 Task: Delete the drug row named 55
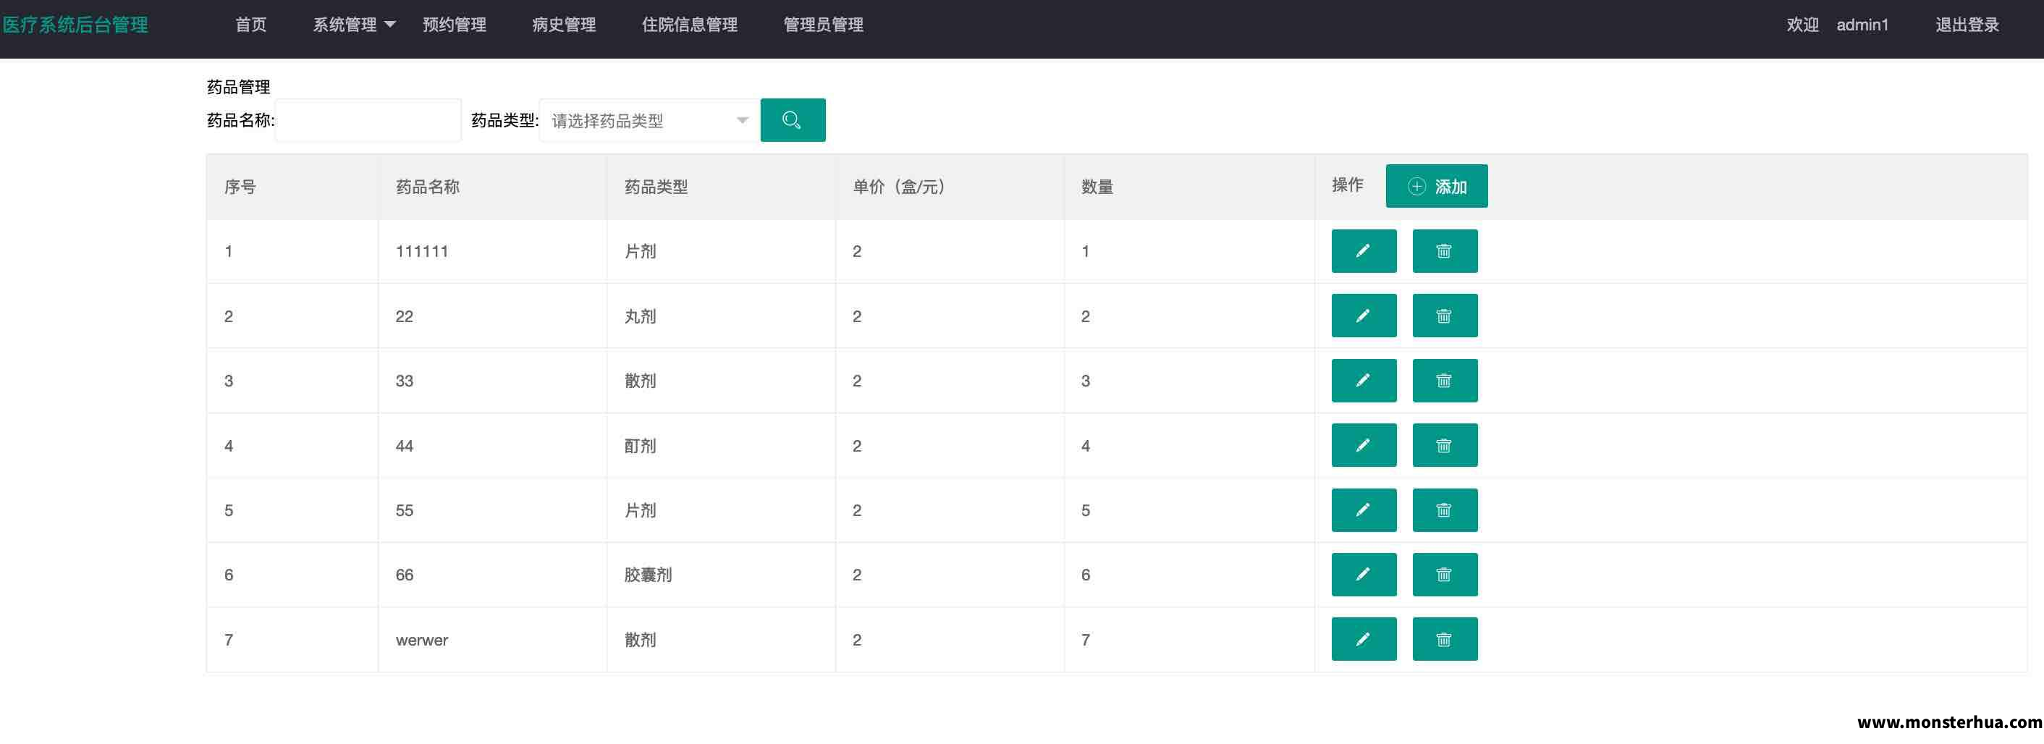(x=1444, y=510)
